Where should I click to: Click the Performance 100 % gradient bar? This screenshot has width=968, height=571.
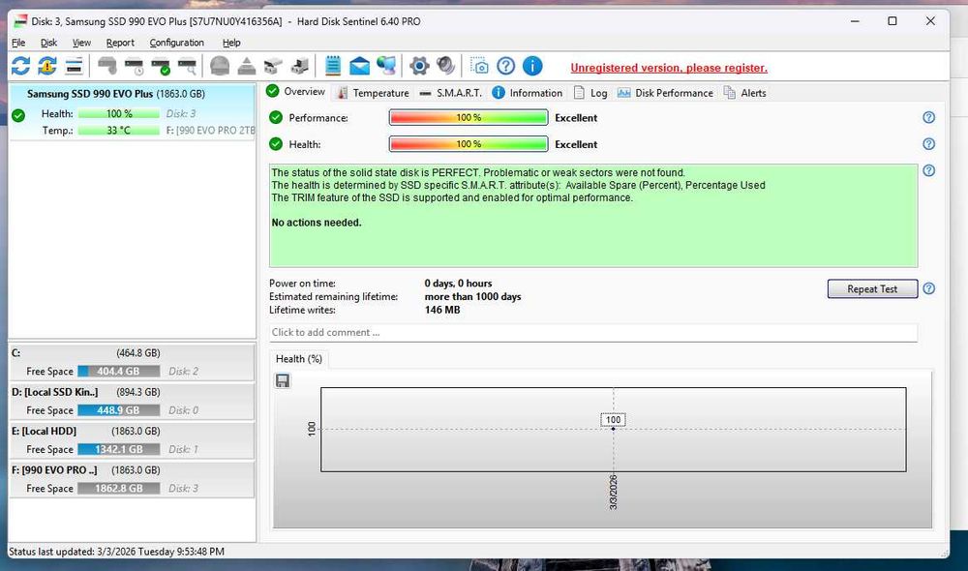(469, 117)
